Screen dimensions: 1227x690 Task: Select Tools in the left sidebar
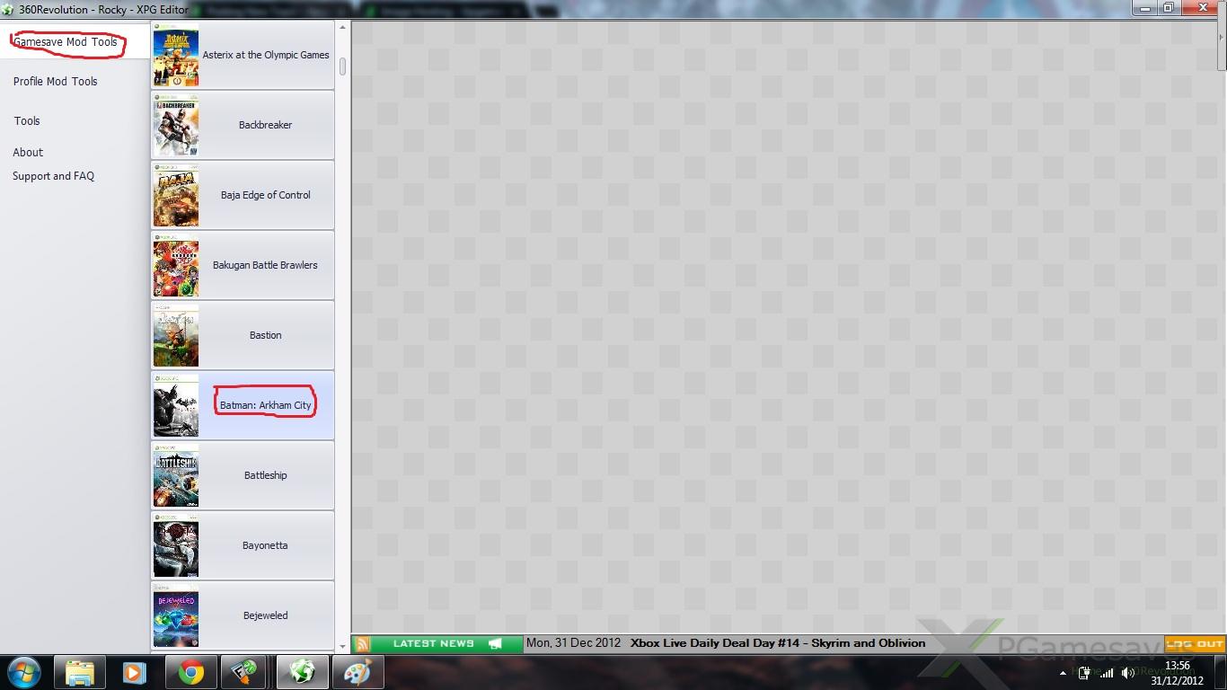[27, 121]
